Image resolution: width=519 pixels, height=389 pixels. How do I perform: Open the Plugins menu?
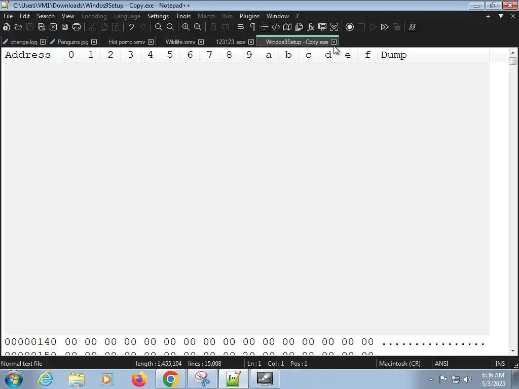249,16
